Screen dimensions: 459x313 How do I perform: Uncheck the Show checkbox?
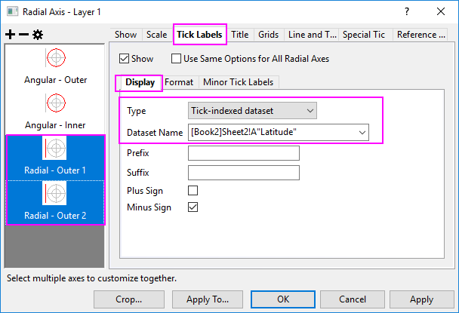click(x=125, y=59)
